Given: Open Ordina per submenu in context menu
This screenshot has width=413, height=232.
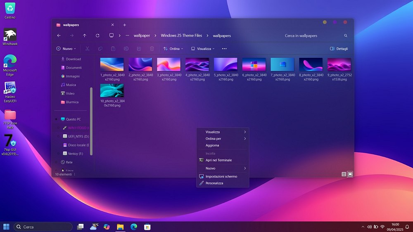Looking at the screenshot, I should [223, 139].
